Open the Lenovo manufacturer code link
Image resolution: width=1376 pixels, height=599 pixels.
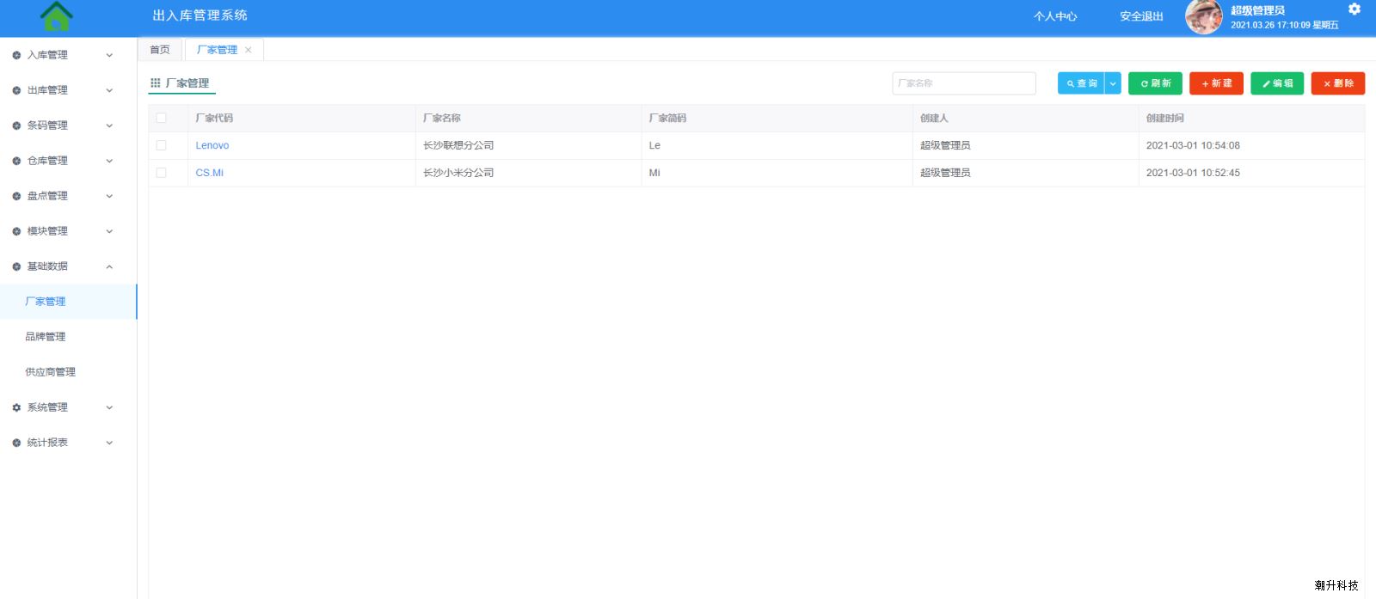[212, 145]
